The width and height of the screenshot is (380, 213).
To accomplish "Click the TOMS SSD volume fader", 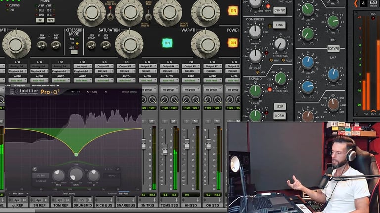I will click(165, 150).
